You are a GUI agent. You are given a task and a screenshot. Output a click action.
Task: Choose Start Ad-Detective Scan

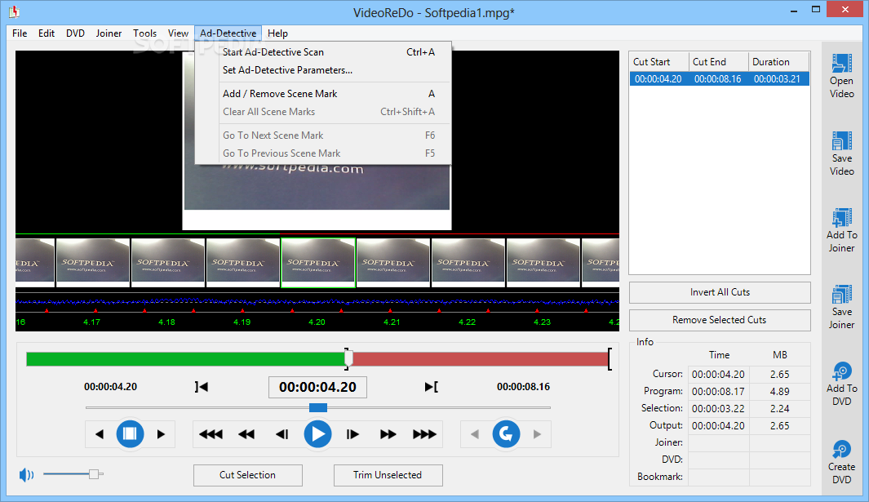(x=323, y=52)
